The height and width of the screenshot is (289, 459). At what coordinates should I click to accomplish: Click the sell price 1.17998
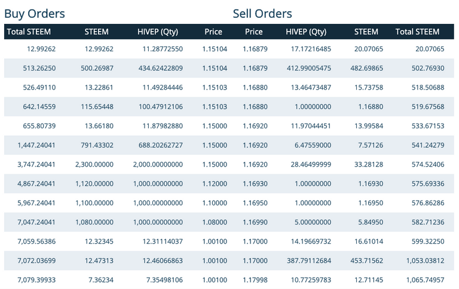(255, 280)
